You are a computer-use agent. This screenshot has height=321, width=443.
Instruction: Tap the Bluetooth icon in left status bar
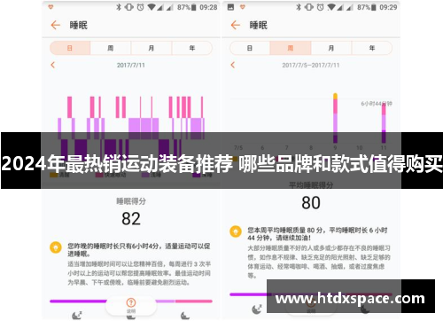[x=119, y=7]
